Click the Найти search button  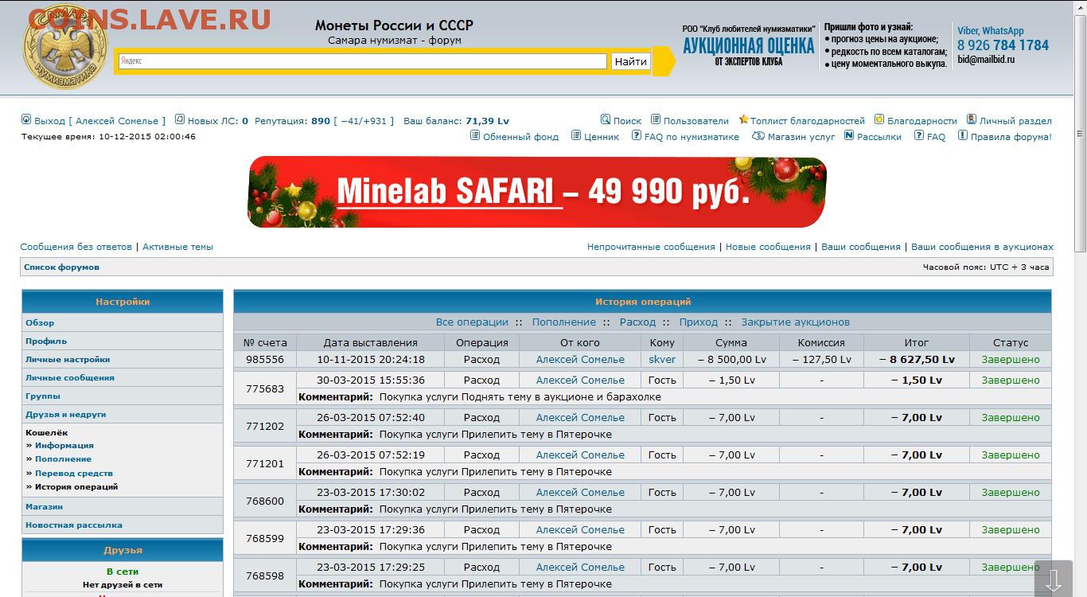tap(631, 61)
